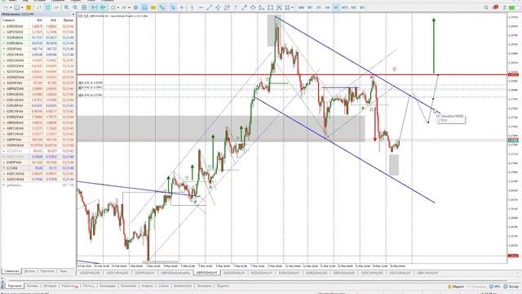
Task: Zoom out the chart with magnifier minus
Action: [x=75, y=7]
